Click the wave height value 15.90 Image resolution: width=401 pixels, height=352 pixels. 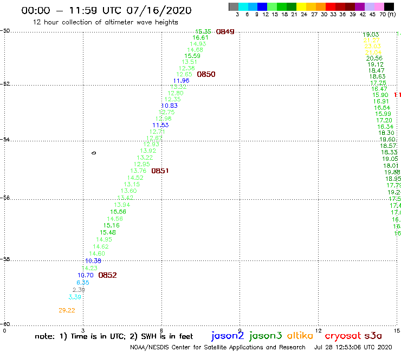380,95
